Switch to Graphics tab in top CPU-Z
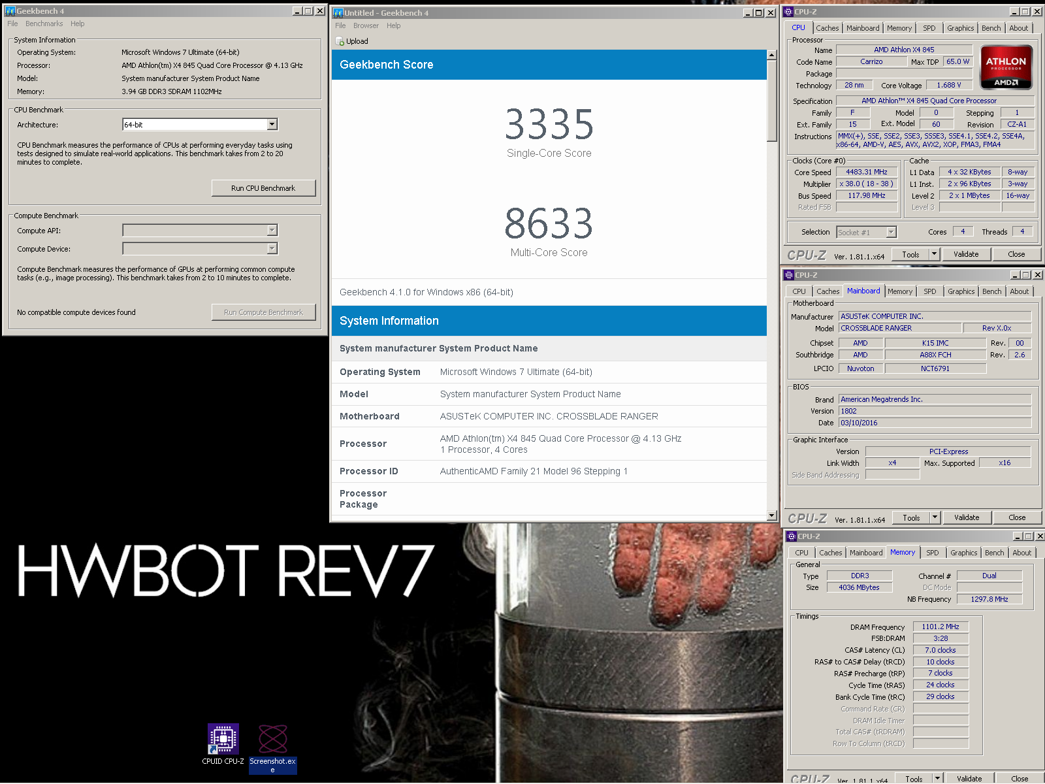This screenshot has width=1045, height=784. 961,28
